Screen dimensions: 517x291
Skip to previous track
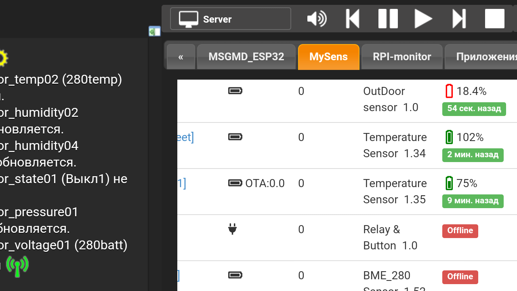pos(353,19)
